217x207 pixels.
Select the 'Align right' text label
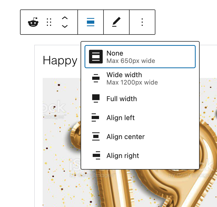(123, 156)
